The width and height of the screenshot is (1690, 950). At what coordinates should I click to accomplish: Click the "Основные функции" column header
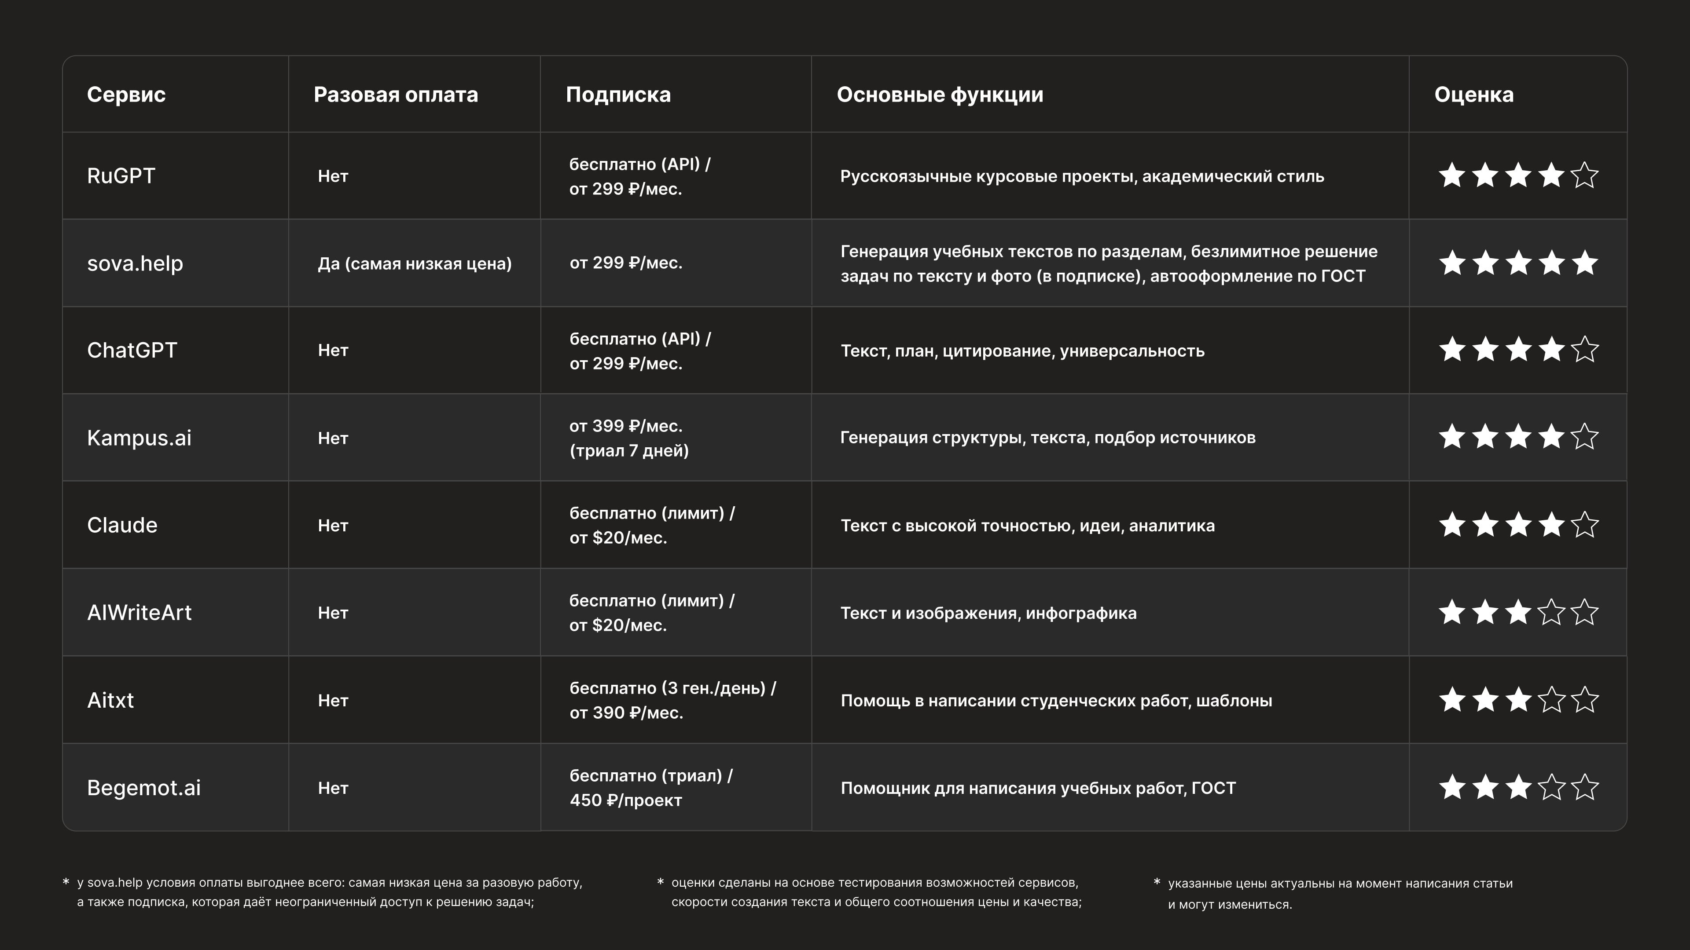pos(940,95)
